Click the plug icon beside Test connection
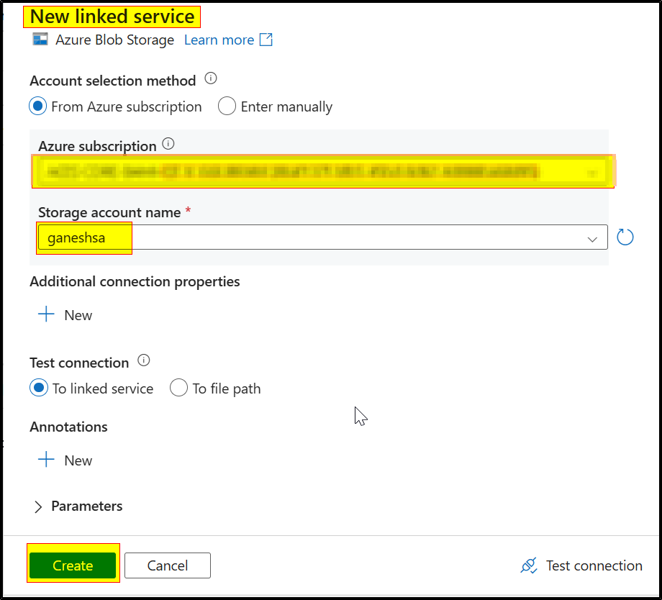 (528, 565)
